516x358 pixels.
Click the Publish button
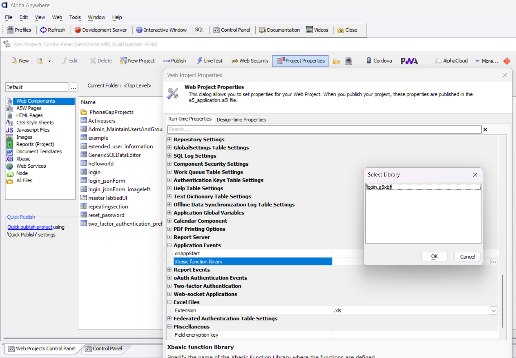coord(175,61)
